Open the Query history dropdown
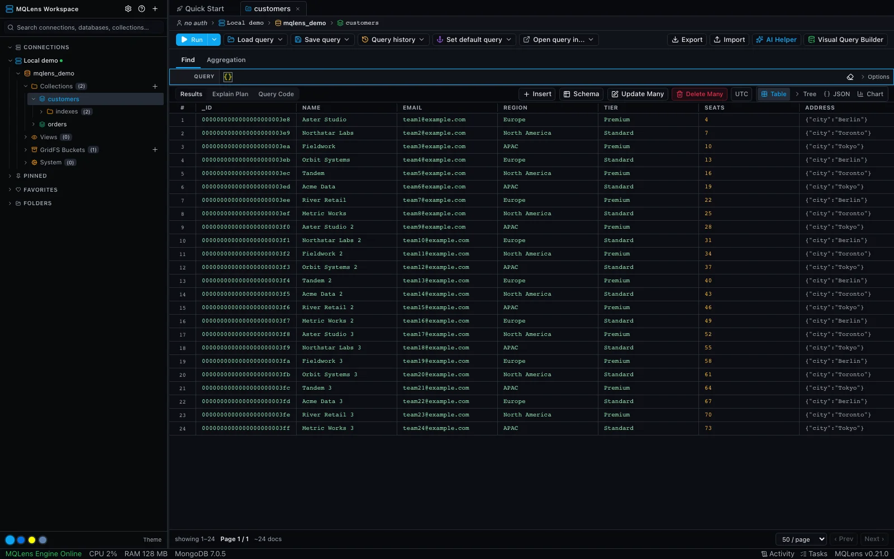The width and height of the screenshot is (894, 559). point(393,40)
